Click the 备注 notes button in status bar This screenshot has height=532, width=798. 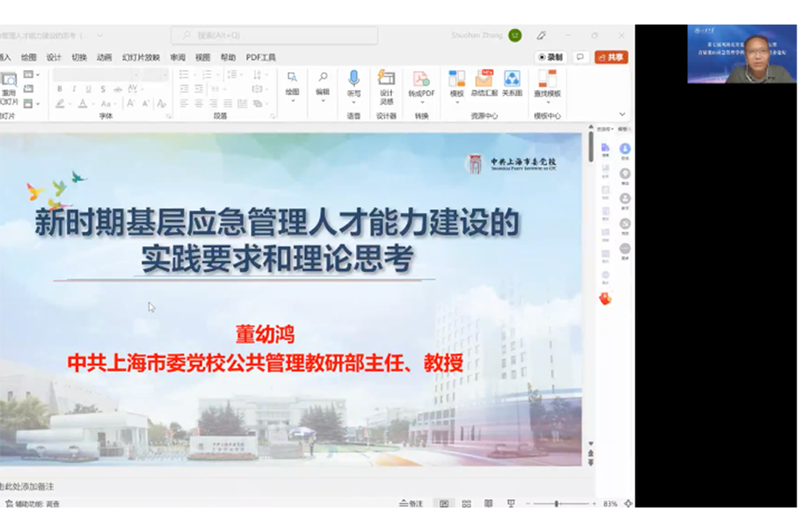pyautogui.click(x=411, y=504)
